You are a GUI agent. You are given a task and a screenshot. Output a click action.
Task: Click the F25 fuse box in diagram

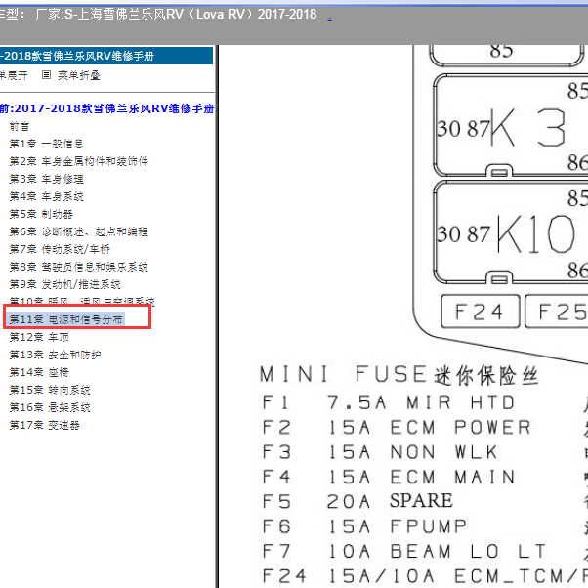coord(557,312)
